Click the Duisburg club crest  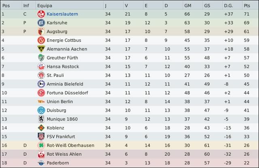(40, 110)
